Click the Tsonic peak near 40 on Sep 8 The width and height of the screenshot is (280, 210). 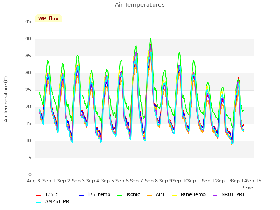151,39
